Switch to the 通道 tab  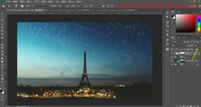pos(179,37)
